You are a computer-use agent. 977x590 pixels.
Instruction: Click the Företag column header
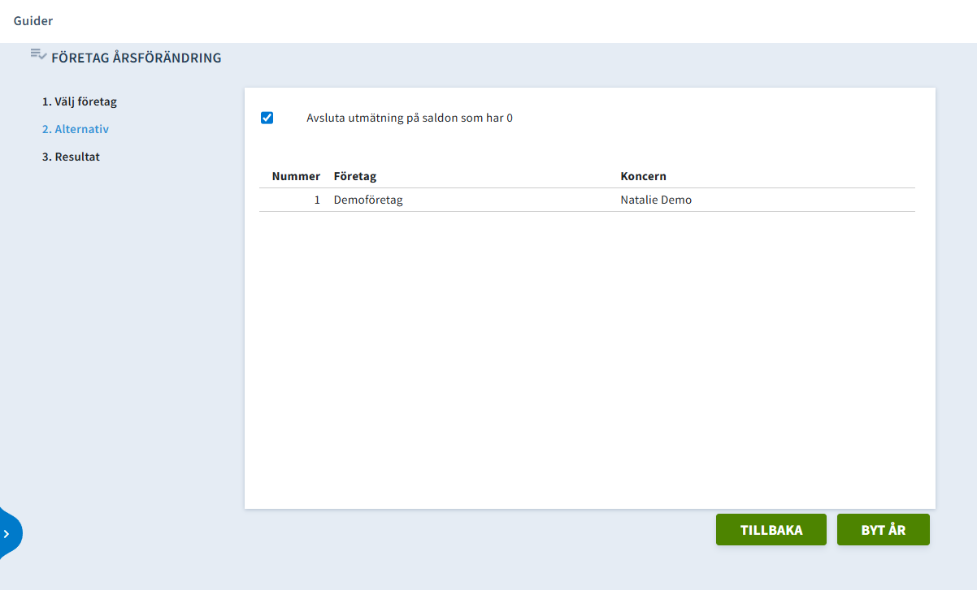coord(354,176)
